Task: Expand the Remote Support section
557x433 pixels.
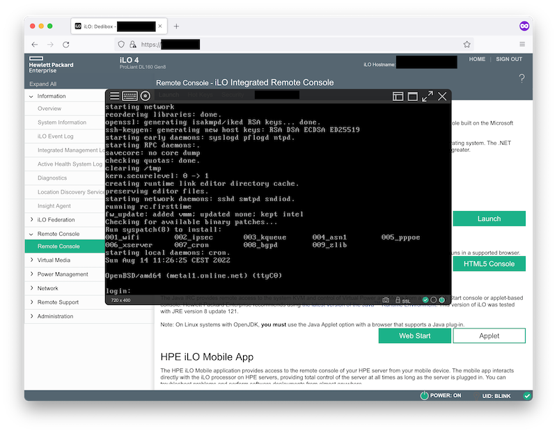Action: (x=31, y=302)
